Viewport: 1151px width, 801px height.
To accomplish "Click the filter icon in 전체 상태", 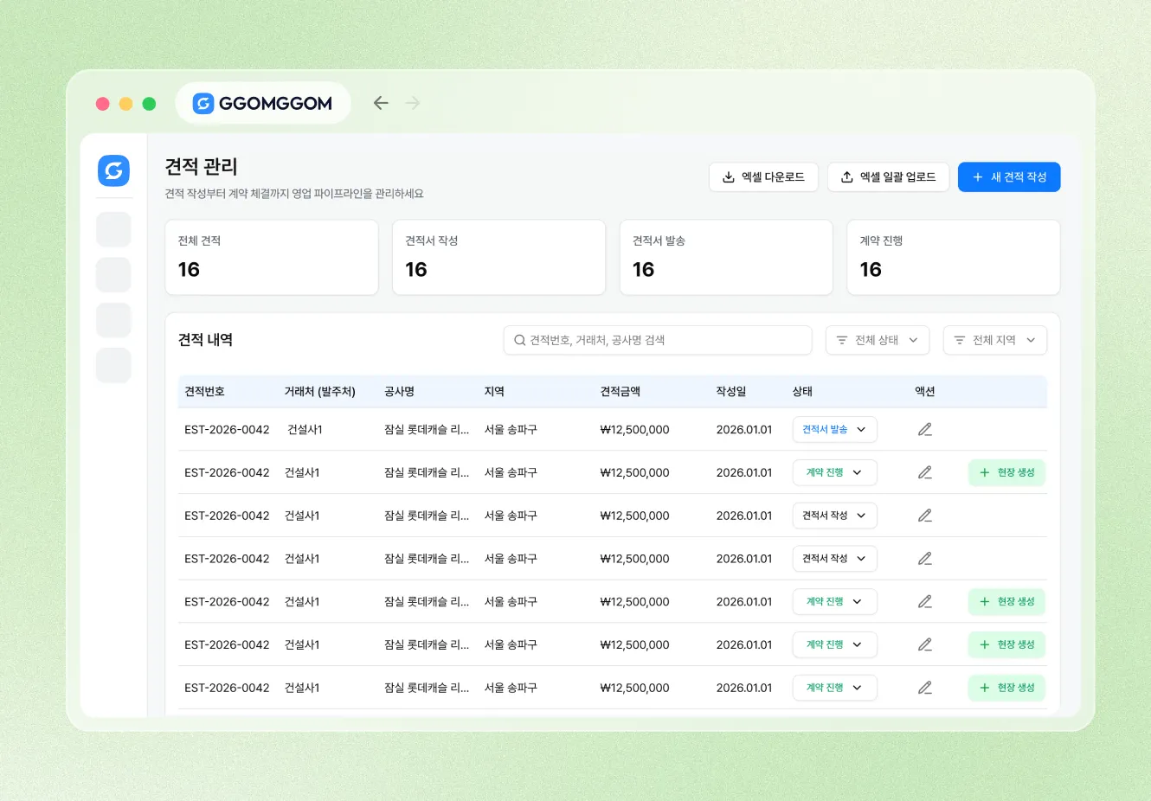I will point(842,340).
